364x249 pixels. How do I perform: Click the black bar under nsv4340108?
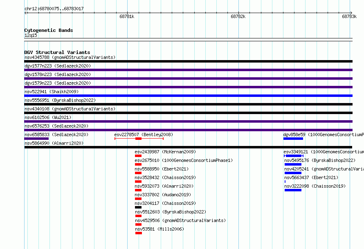[188, 113]
